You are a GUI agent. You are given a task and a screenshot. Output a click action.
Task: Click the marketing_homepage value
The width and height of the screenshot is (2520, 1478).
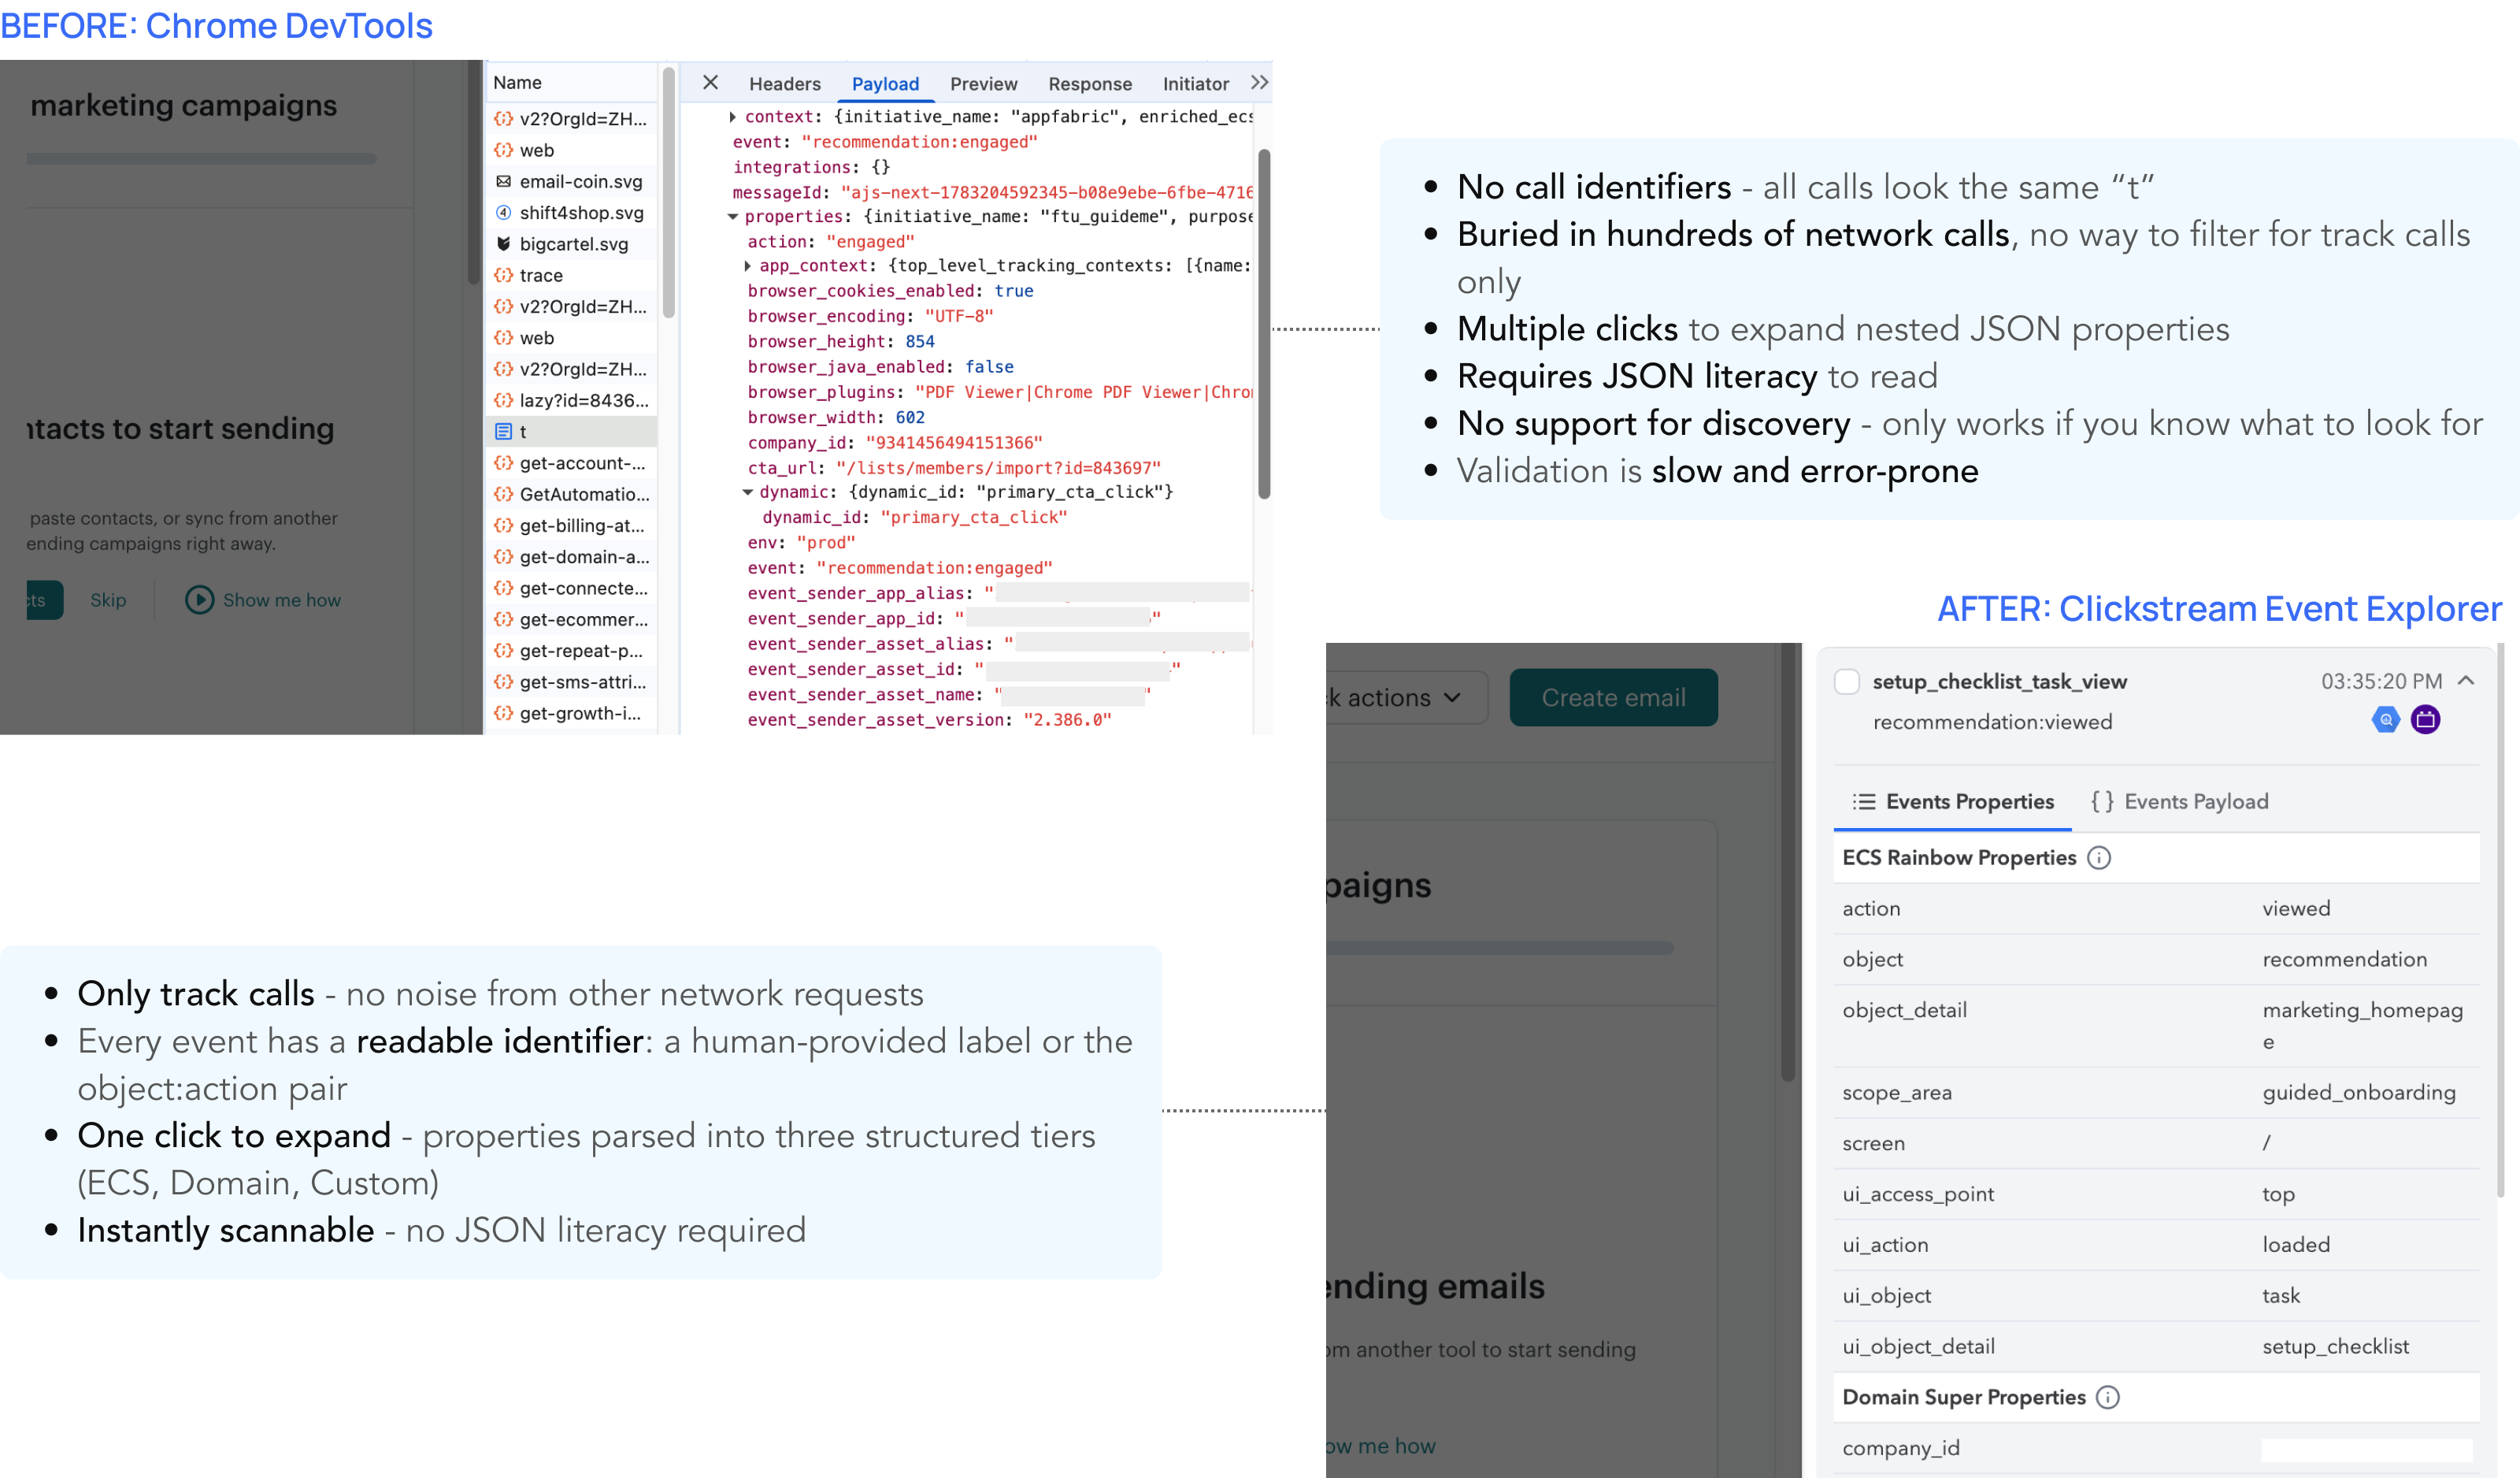(x=2362, y=1026)
